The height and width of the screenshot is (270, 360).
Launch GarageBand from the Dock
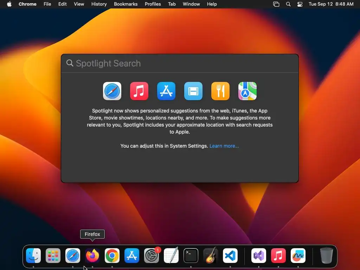(x=211, y=255)
